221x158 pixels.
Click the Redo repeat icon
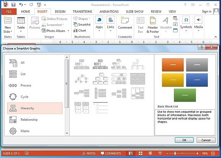click(x=31, y=5)
